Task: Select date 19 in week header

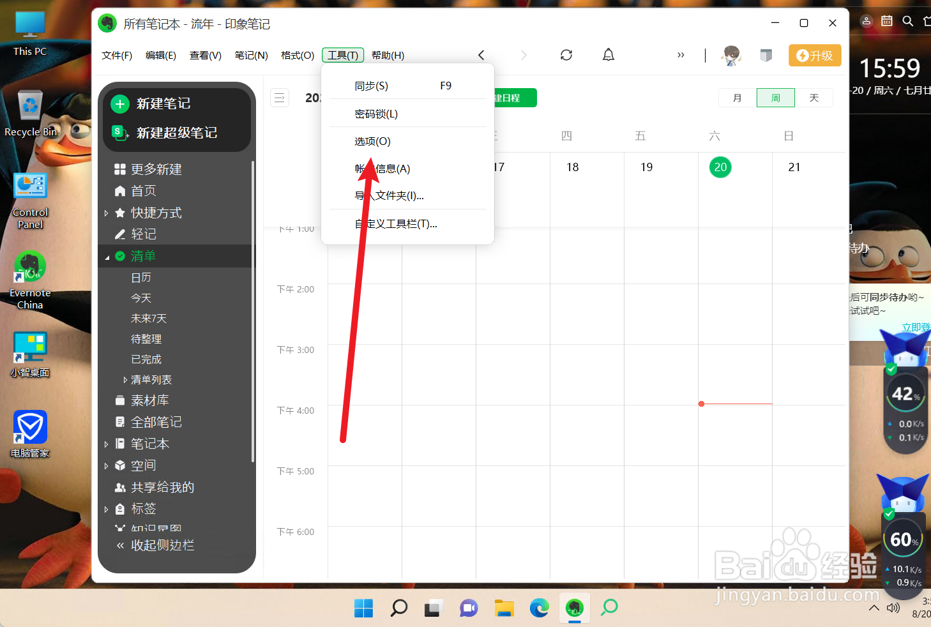Action: [x=647, y=167]
